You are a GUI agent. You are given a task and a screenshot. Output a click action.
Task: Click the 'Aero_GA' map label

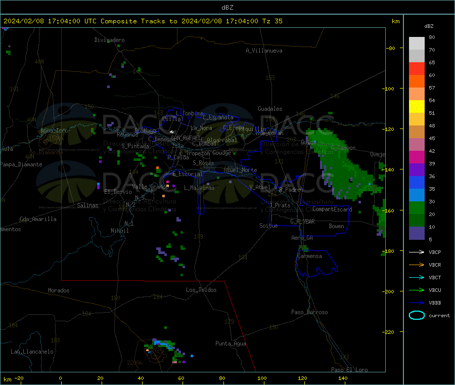click(x=302, y=238)
